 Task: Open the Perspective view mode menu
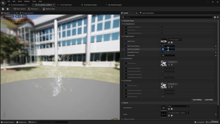9,16
